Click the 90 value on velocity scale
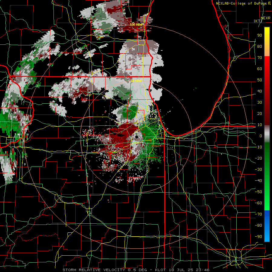Screen dimensions: 272x272 point(260,35)
